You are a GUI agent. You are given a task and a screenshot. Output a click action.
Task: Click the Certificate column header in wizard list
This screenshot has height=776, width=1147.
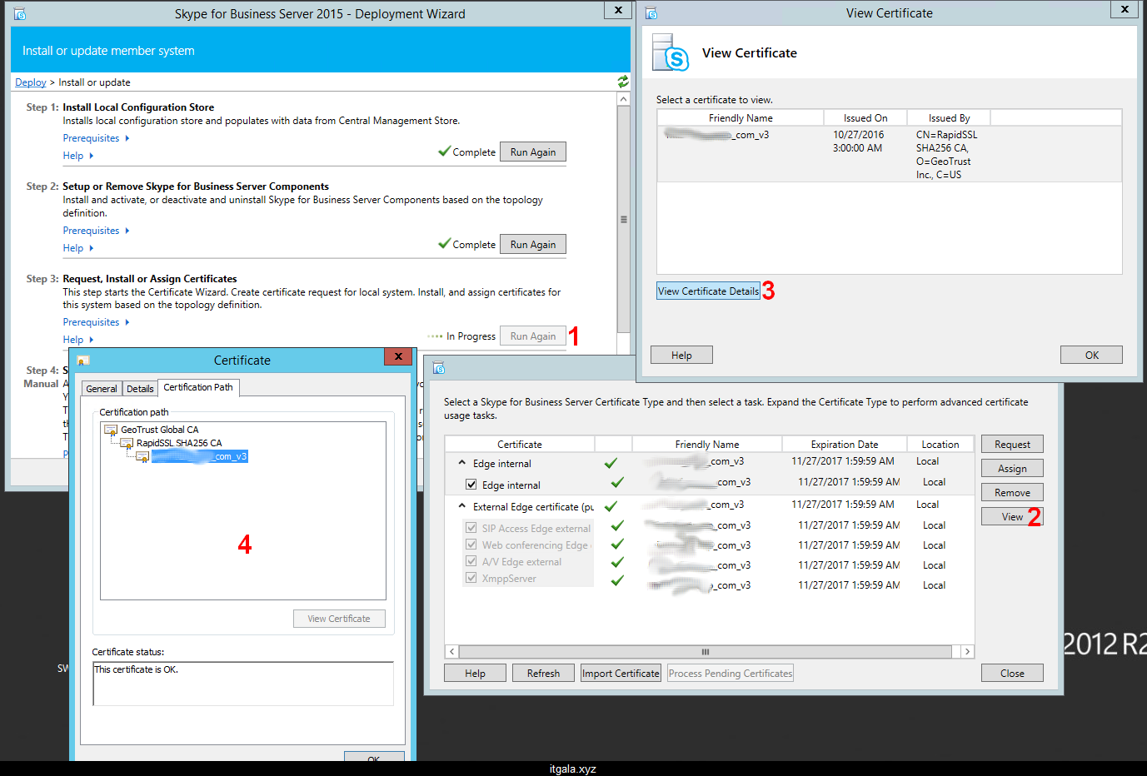[x=520, y=445]
